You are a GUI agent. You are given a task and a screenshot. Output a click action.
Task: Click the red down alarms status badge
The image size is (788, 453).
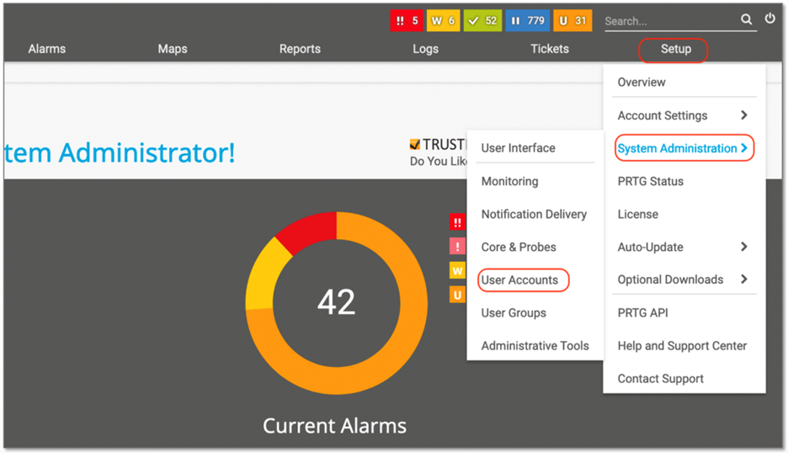point(407,21)
